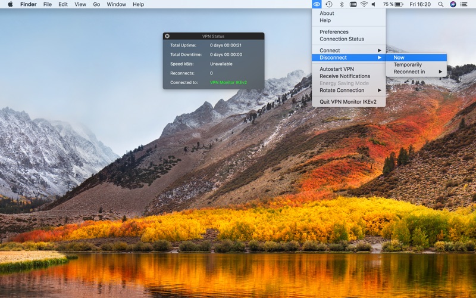
Task: Click the Total Downtime label
Action: 186,55
